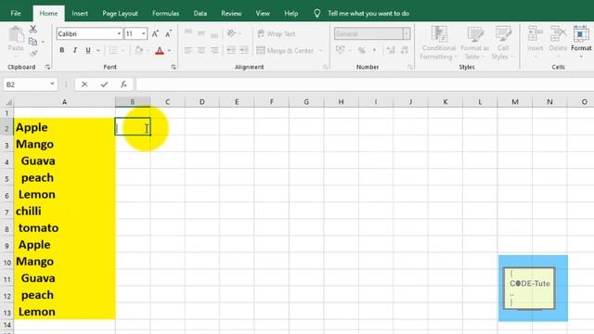Confirm entry with formula bar checkmark
Image resolution: width=594 pixels, height=334 pixels.
pyautogui.click(x=104, y=84)
